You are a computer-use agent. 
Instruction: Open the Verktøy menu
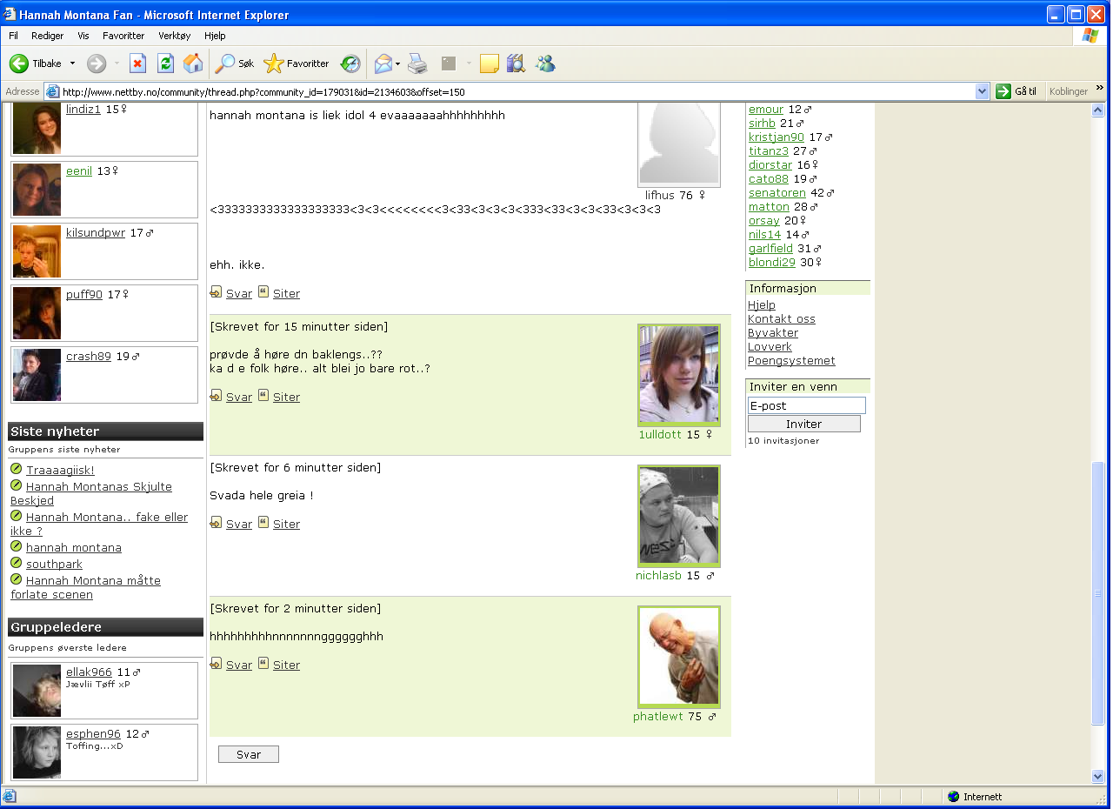pos(175,36)
